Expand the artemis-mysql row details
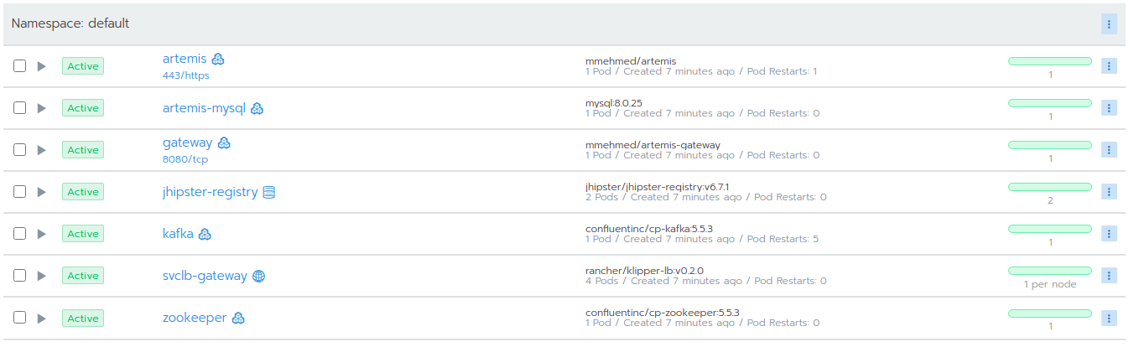Image resolution: width=1129 pixels, height=347 pixels. (42, 108)
